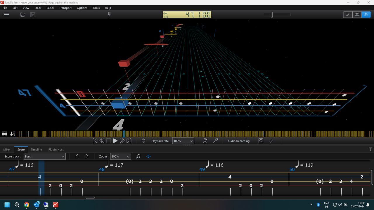Open Windows Start menu
This screenshot has width=374, height=210.
(x=7, y=205)
